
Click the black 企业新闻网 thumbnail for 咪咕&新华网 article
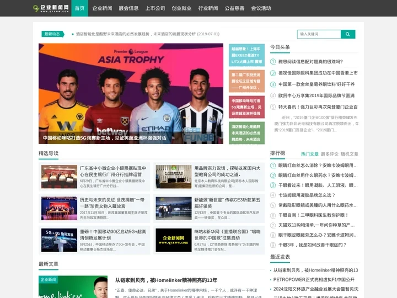pos(174,240)
